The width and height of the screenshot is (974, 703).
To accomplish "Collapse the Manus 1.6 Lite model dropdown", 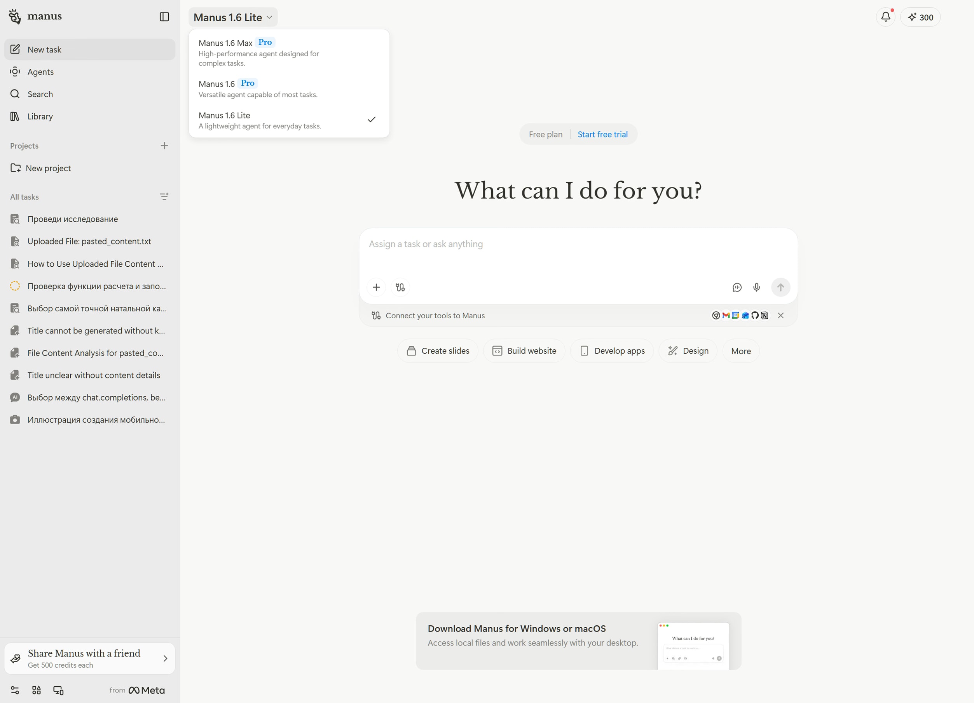I will tap(233, 17).
